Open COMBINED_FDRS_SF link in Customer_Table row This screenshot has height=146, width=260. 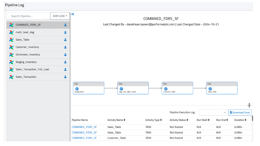coord(84,138)
